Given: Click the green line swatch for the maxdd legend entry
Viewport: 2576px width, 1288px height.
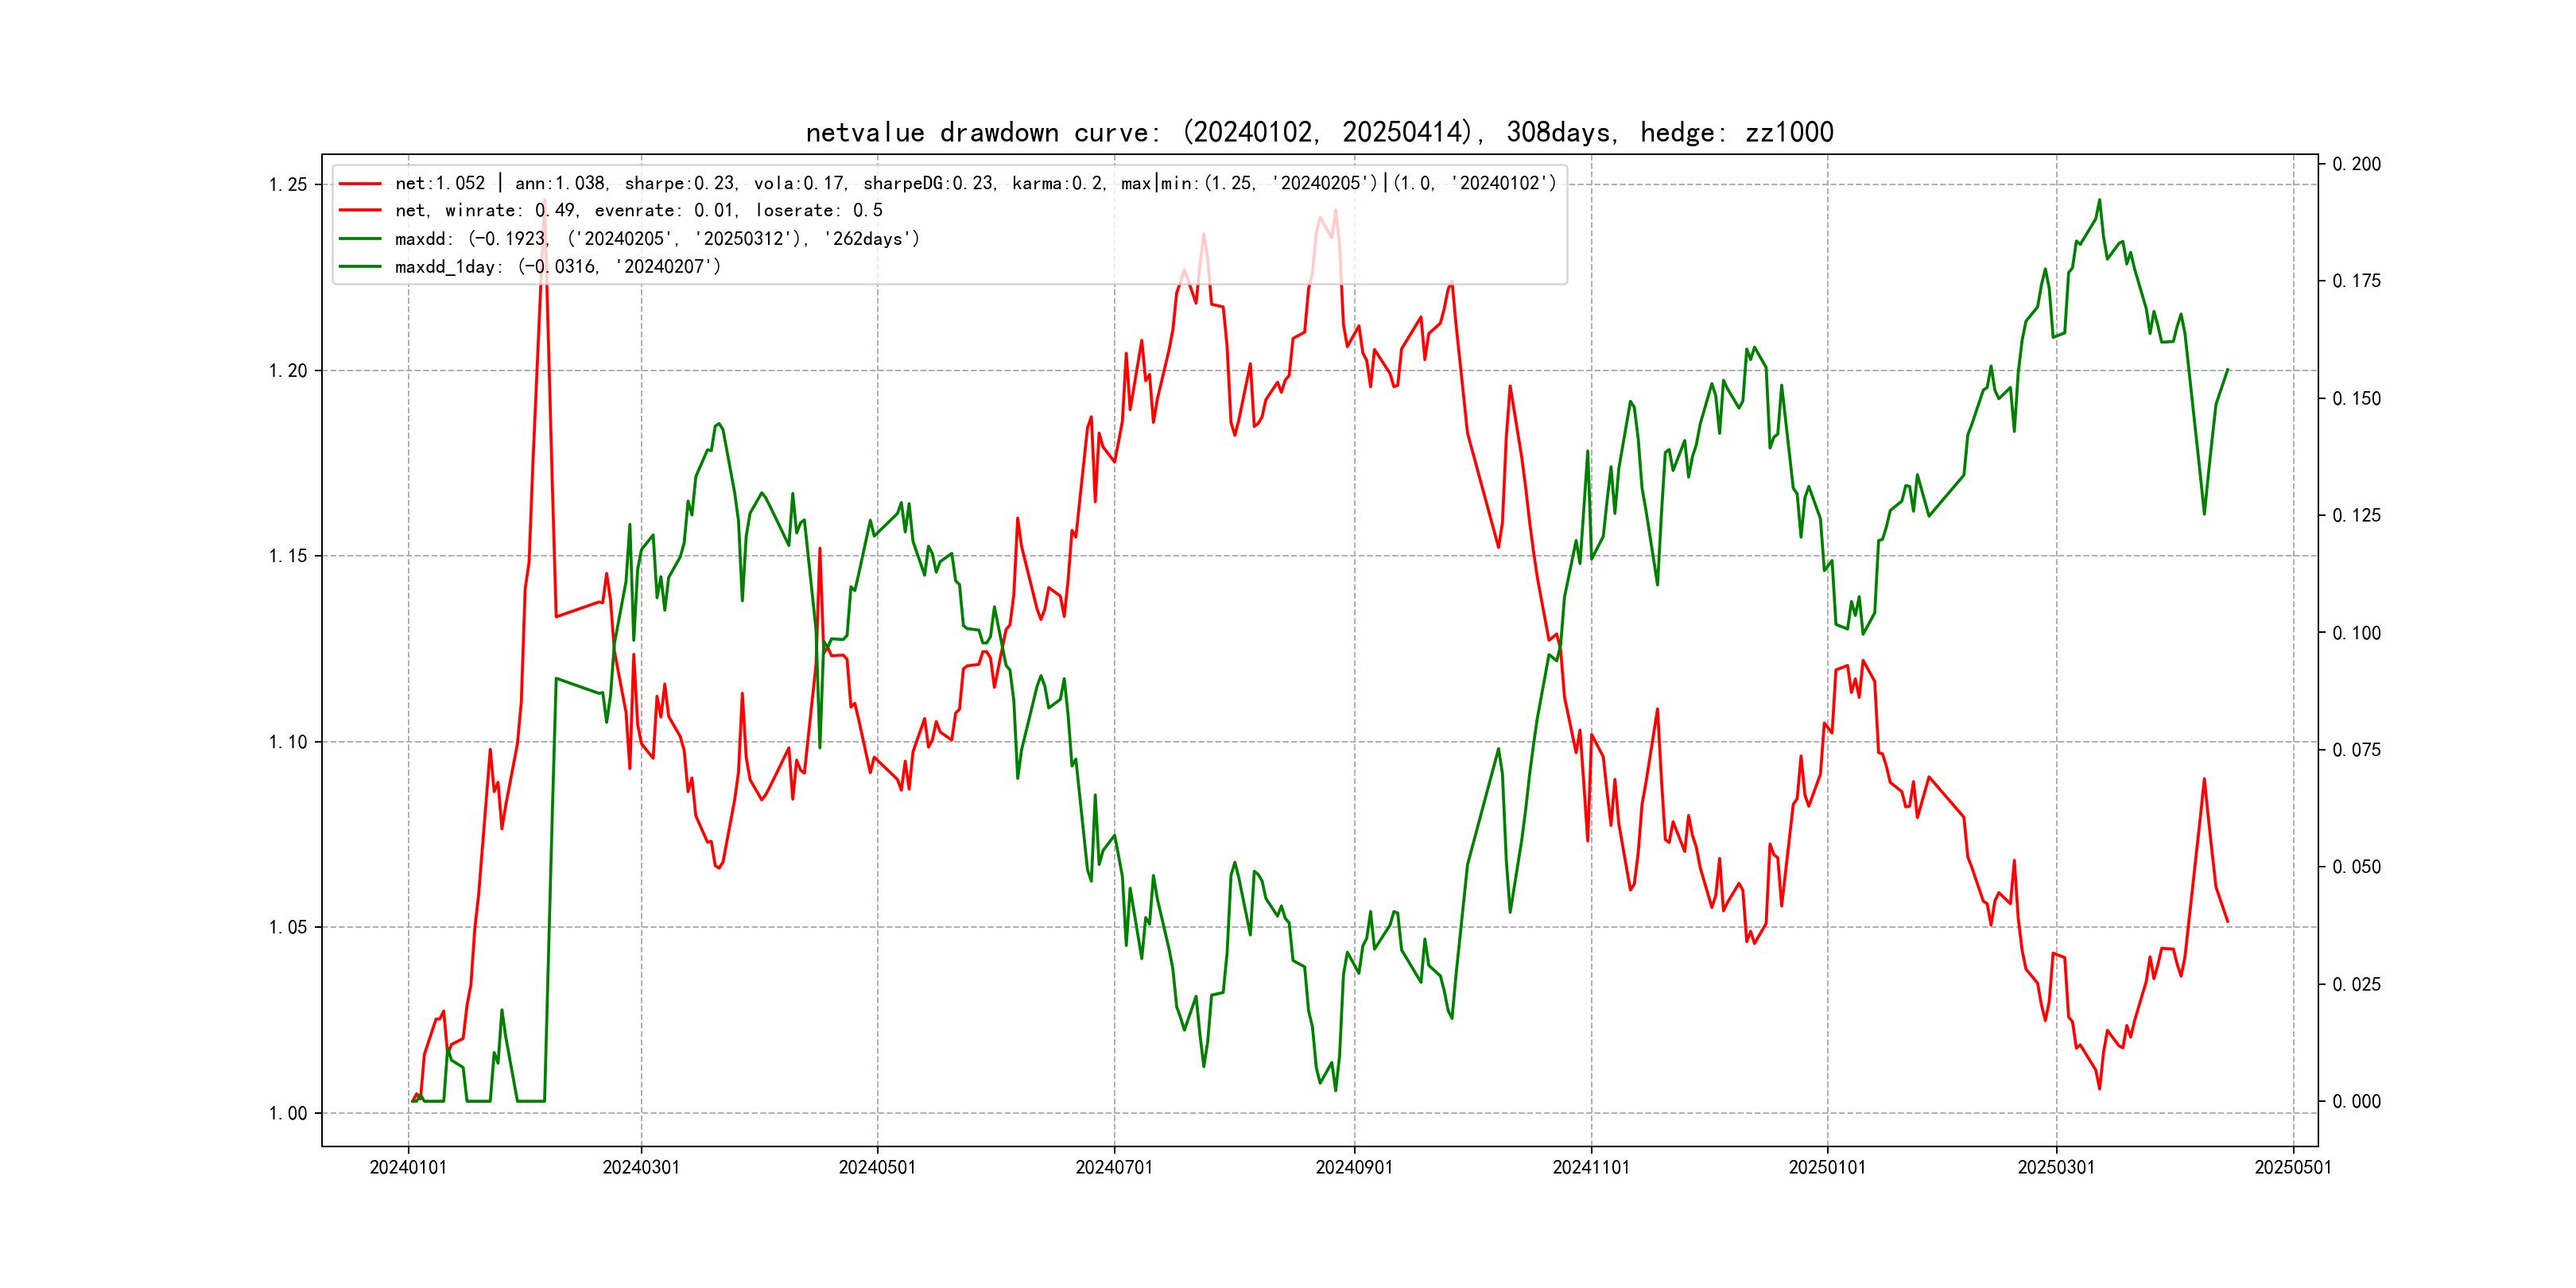Looking at the screenshot, I should click(360, 239).
